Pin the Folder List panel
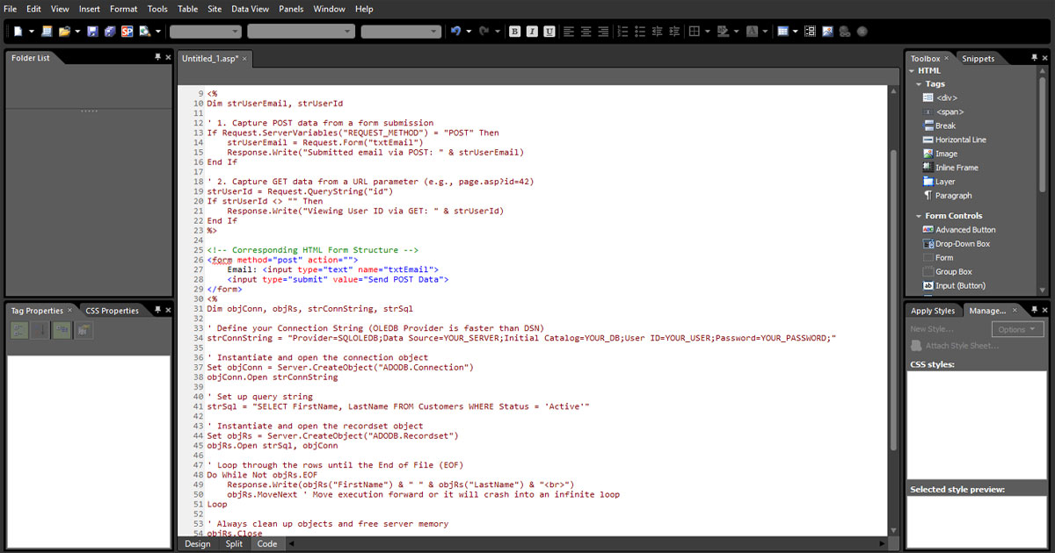 click(x=157, y=57)
